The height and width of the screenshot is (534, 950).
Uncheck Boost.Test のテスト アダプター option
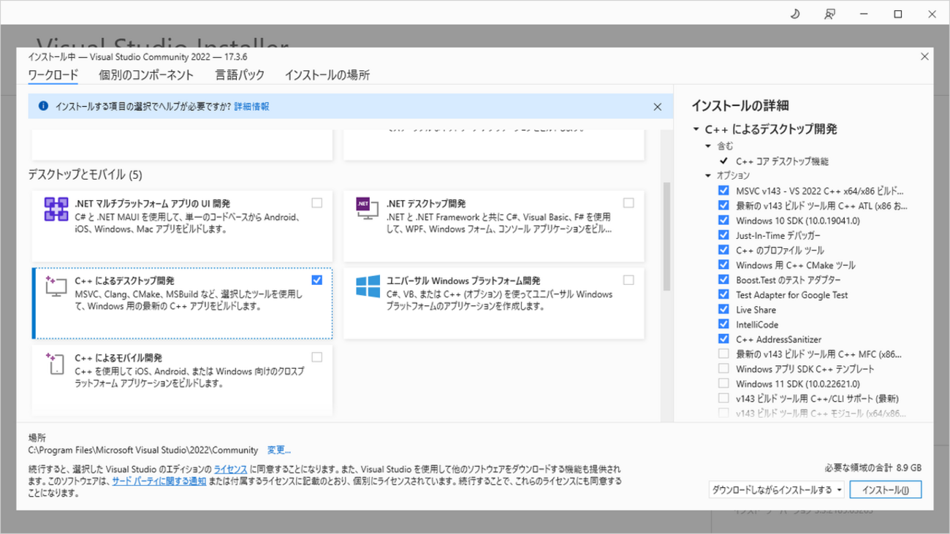point(723,280)
